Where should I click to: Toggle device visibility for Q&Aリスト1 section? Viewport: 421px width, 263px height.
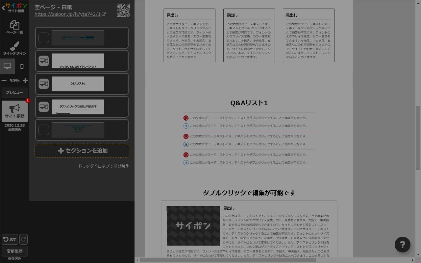(x=44, y=84)
